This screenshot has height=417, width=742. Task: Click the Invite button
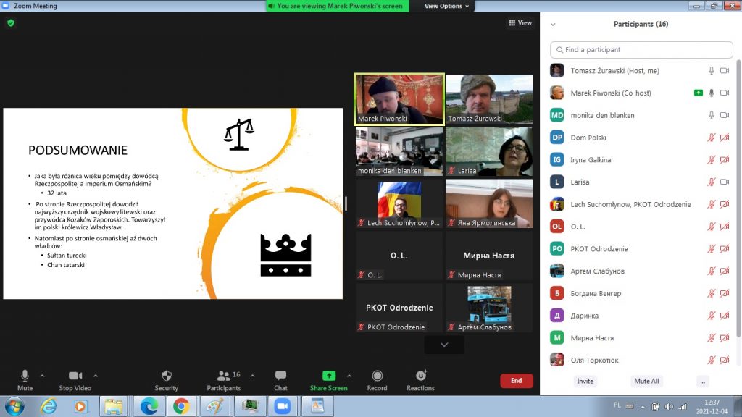click(x=585, y=381)
